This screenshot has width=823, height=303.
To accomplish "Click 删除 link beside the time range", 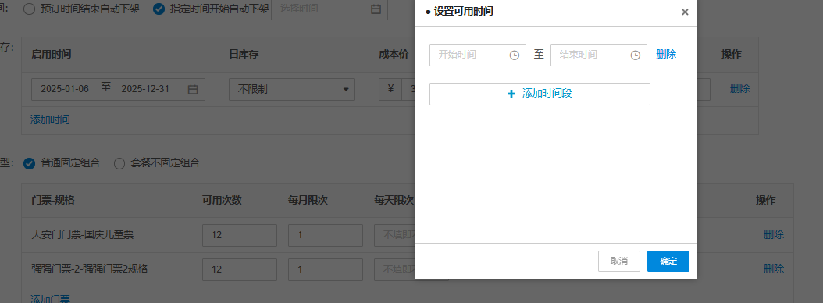I will point(666,54).
